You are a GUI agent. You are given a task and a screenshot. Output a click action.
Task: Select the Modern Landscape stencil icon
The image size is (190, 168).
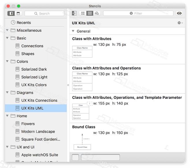pyautogui.click(x=17, y=131)
